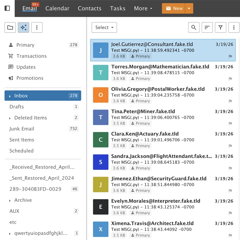Open folder view icon in sidebar
Screen dimensions: 240x240
pos(10,27)
